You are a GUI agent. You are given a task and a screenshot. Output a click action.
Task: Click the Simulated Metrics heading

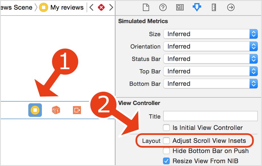143,21
